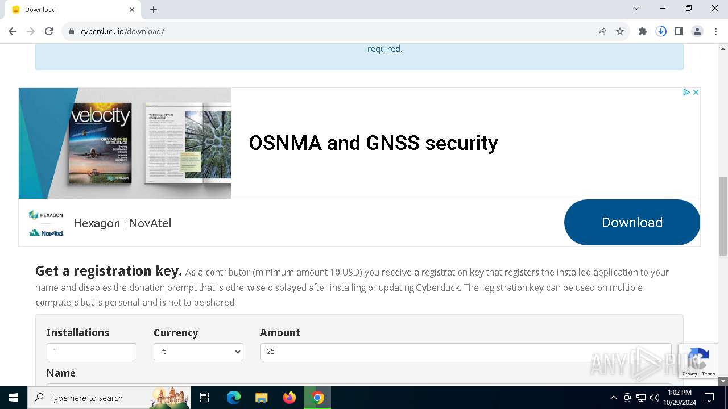Open the Windows Start menu
The height and width of the screenshot is (409, 728).
pyautogui.click(x=14, y=398)
